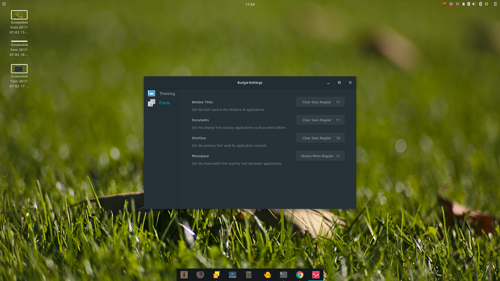Click the Monospace label
This screenshot has width=500, height=281.
click(200, 156)
